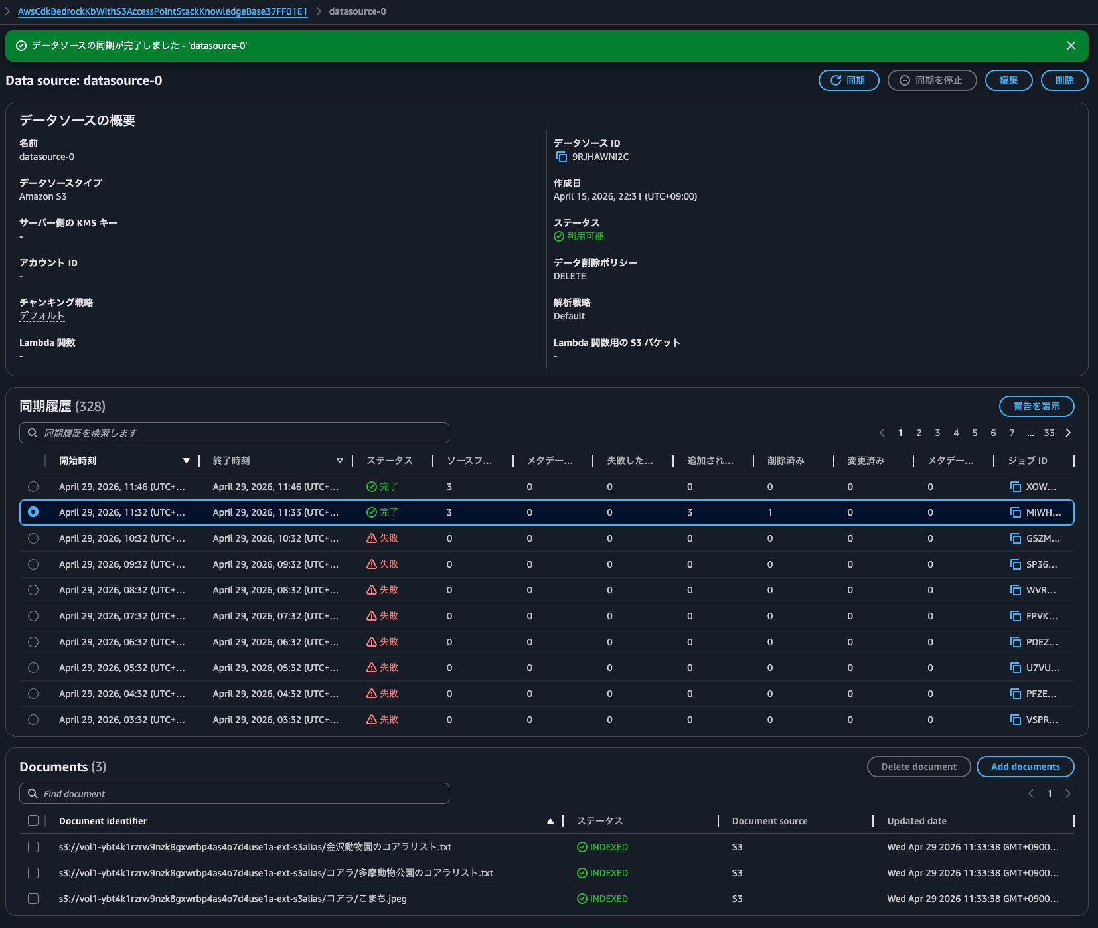This screenshot has width=1098, height=928.
Task: Dismiss the green sync completed banner
Action: tap(1071, 46)
